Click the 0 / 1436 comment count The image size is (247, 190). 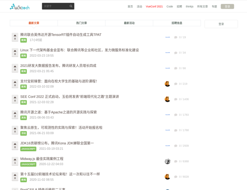tap(184, 99)
